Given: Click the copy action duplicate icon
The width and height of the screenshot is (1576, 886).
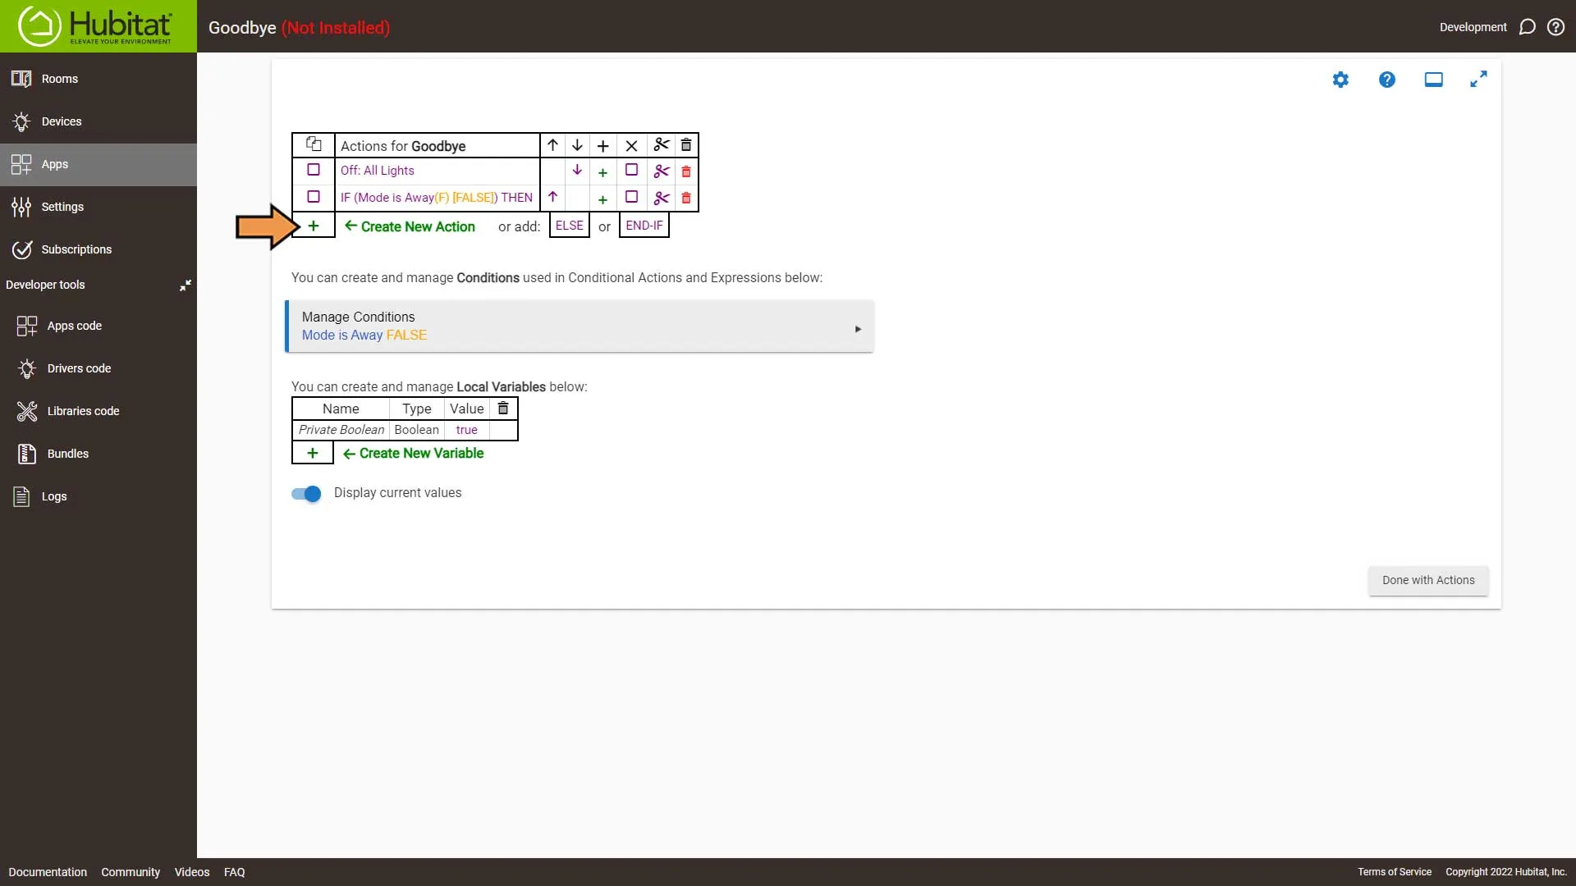Looking at the screenshot, I should coord(313,144).
